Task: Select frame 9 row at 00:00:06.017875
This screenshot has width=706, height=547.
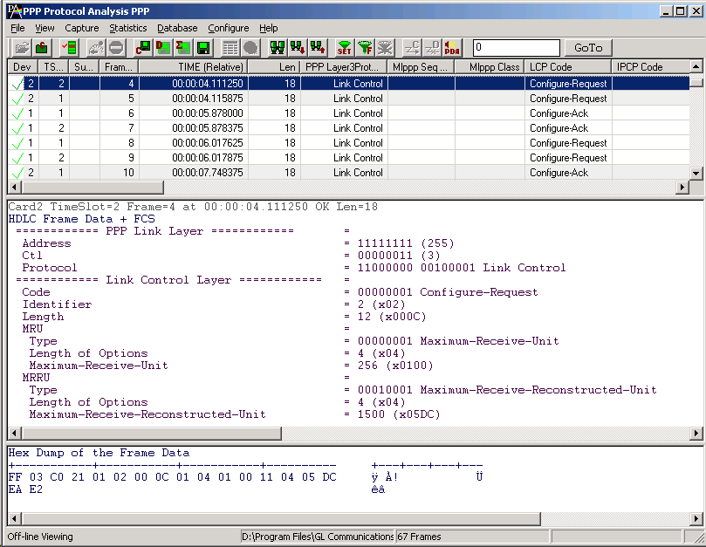Action: coord(348,158)
